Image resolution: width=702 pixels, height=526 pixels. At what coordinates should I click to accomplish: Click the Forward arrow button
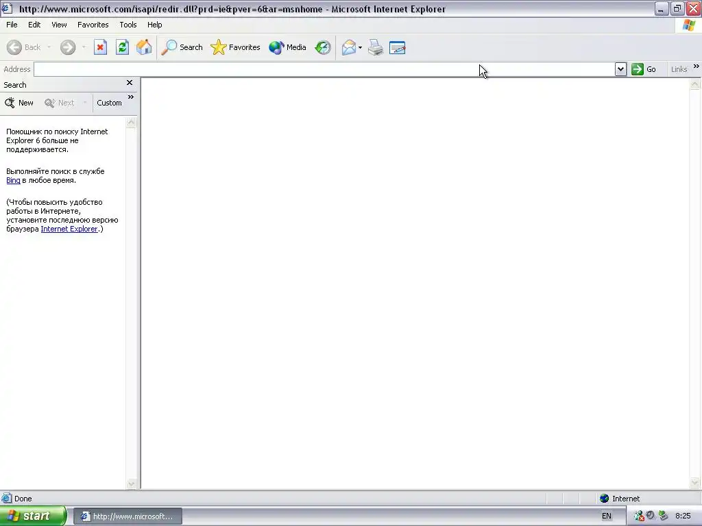pos(68,47)
